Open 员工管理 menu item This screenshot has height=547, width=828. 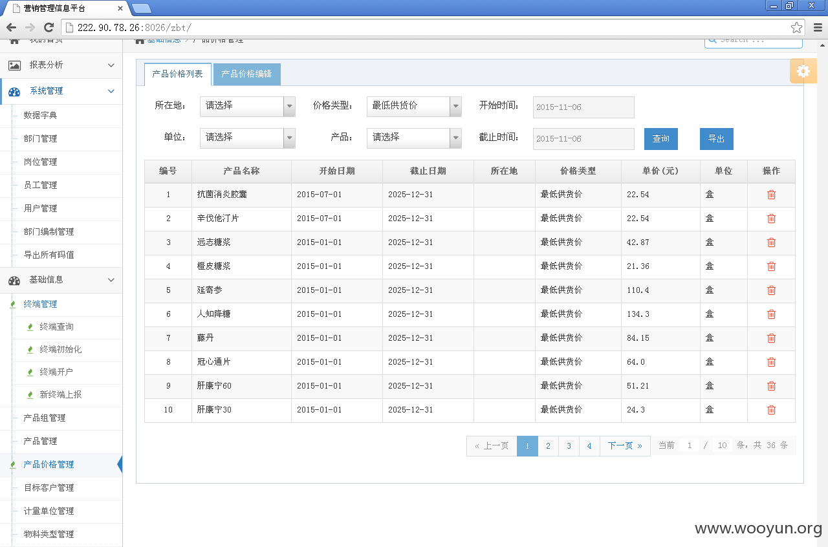point(40,185)
